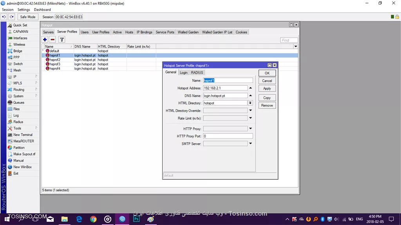Open Wireless menu in sidebar
Image resolution: width=401 pixels, height=225 pixels.
click(x=19, y=45)
